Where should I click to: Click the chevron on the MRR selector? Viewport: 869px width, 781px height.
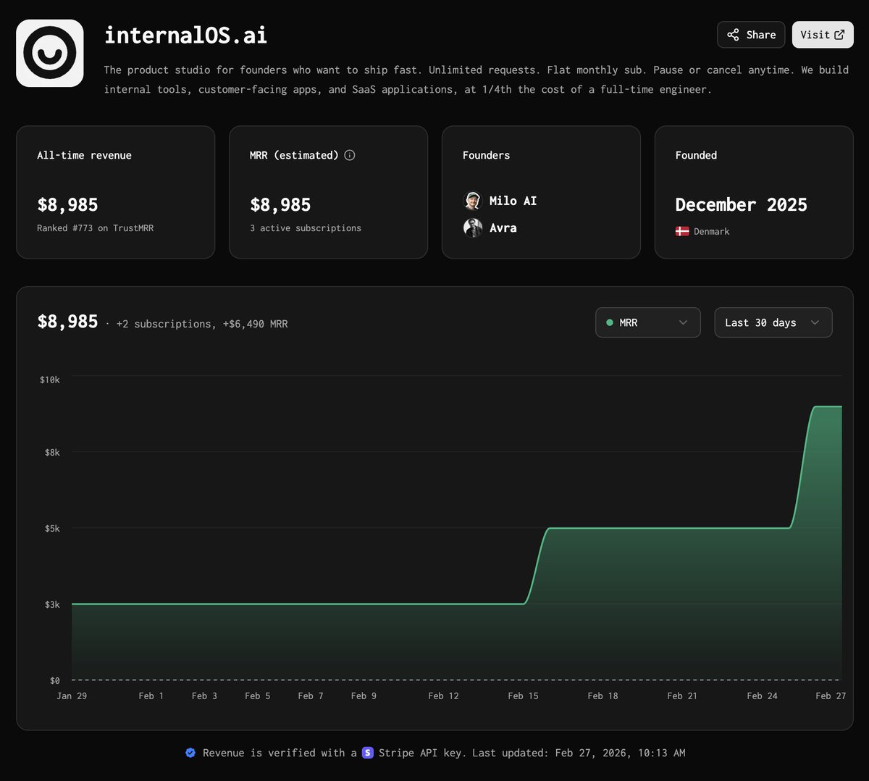tap(681, 322)
